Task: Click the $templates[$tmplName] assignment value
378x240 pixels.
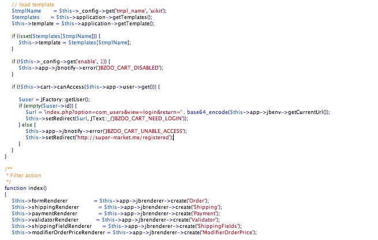Action: point(99,43)
